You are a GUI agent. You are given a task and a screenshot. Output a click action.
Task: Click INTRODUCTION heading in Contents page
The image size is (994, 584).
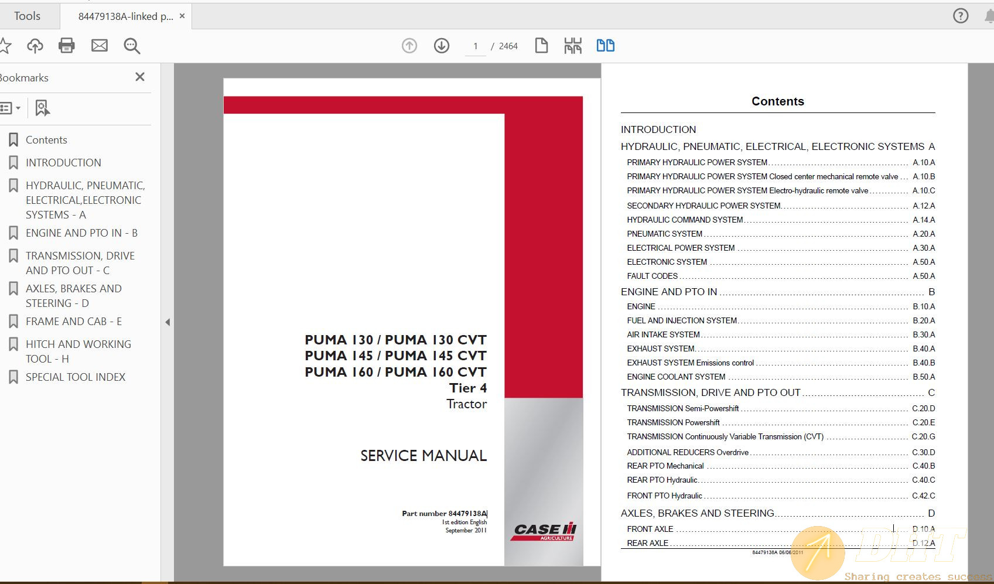pos(658,129)
